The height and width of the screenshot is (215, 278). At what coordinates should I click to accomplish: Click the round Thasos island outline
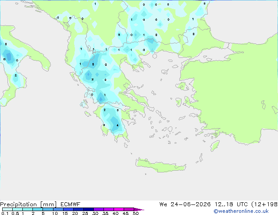coord(155,56)
